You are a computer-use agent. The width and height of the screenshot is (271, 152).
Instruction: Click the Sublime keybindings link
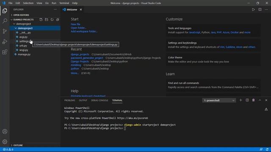pyautogui.click(x=230, y=47)
